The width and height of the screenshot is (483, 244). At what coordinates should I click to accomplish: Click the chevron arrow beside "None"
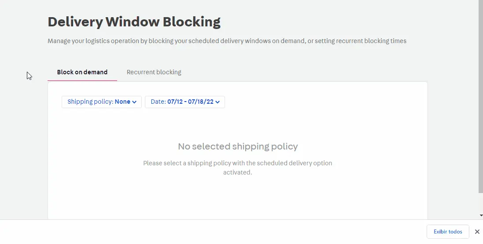[x=134, y=102]
